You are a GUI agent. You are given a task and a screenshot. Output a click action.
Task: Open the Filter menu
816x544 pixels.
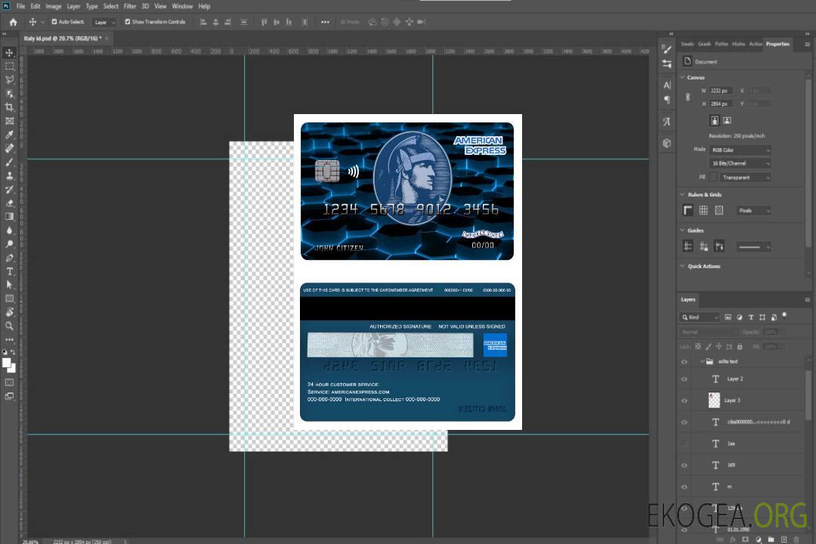point(130,6)
